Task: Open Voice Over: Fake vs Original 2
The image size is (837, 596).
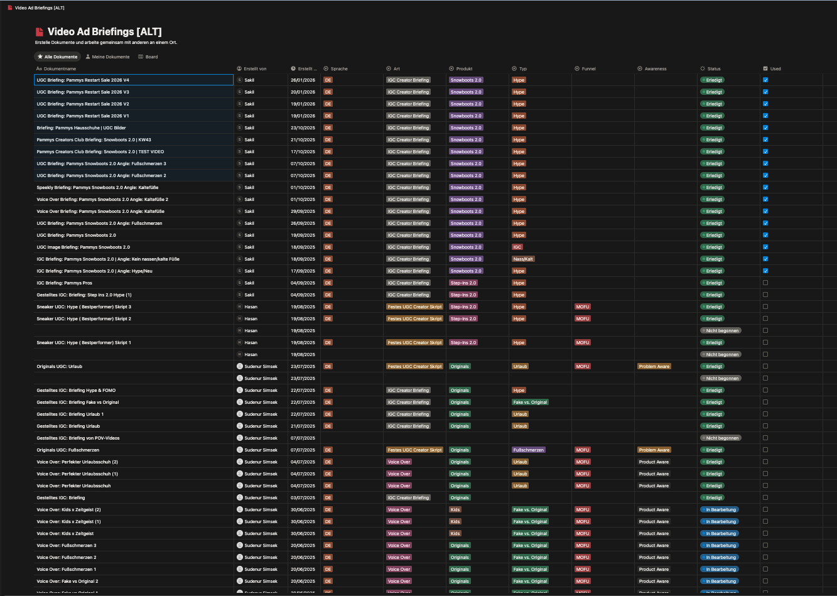Action: click(67, 581)
